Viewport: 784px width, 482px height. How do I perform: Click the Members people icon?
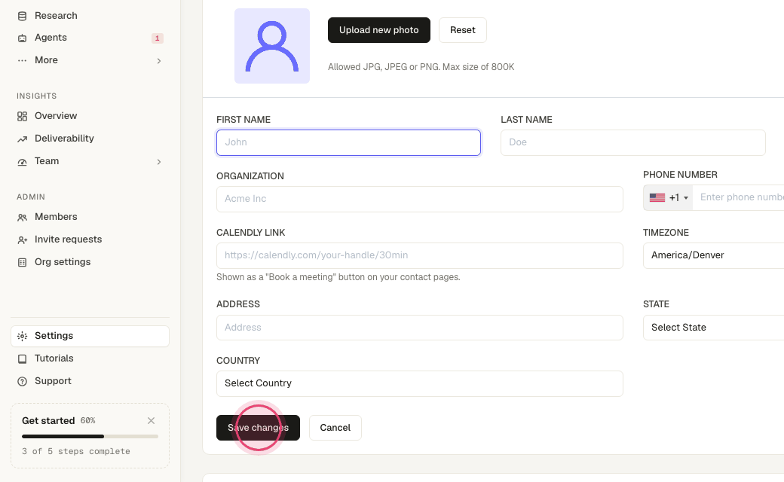click(x=22, y=217)
